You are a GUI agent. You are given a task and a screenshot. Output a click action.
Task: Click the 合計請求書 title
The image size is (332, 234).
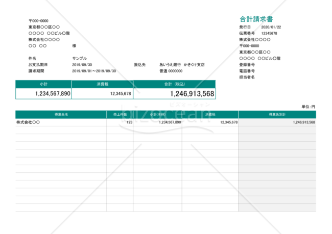256,19
